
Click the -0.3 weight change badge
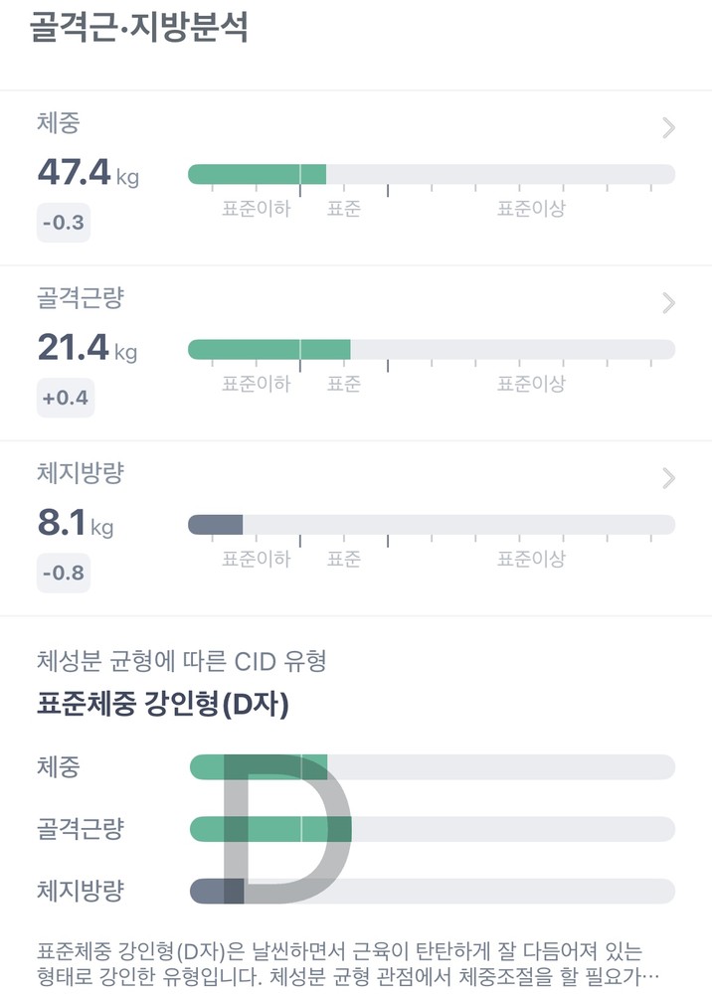click(64, 223)
